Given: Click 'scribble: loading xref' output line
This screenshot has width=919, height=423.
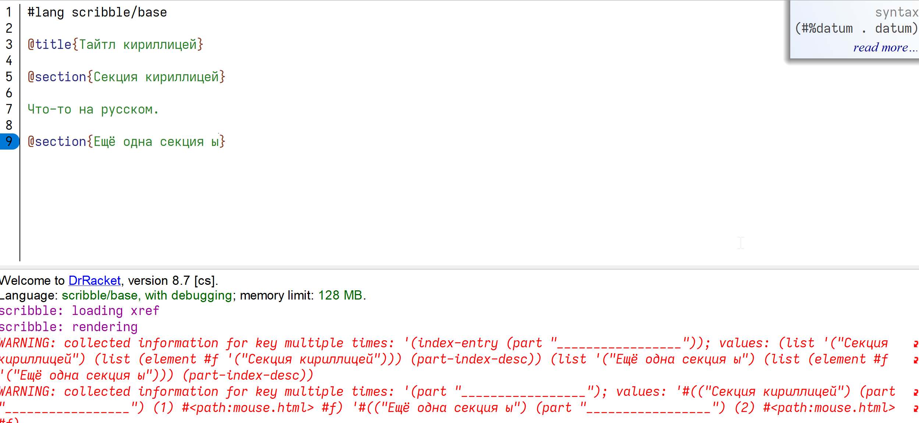Looking at the screenshot, I should coord(79,311).
